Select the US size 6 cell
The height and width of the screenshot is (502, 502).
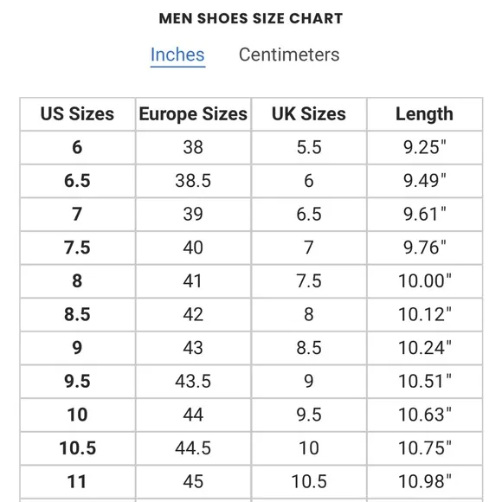78,148
